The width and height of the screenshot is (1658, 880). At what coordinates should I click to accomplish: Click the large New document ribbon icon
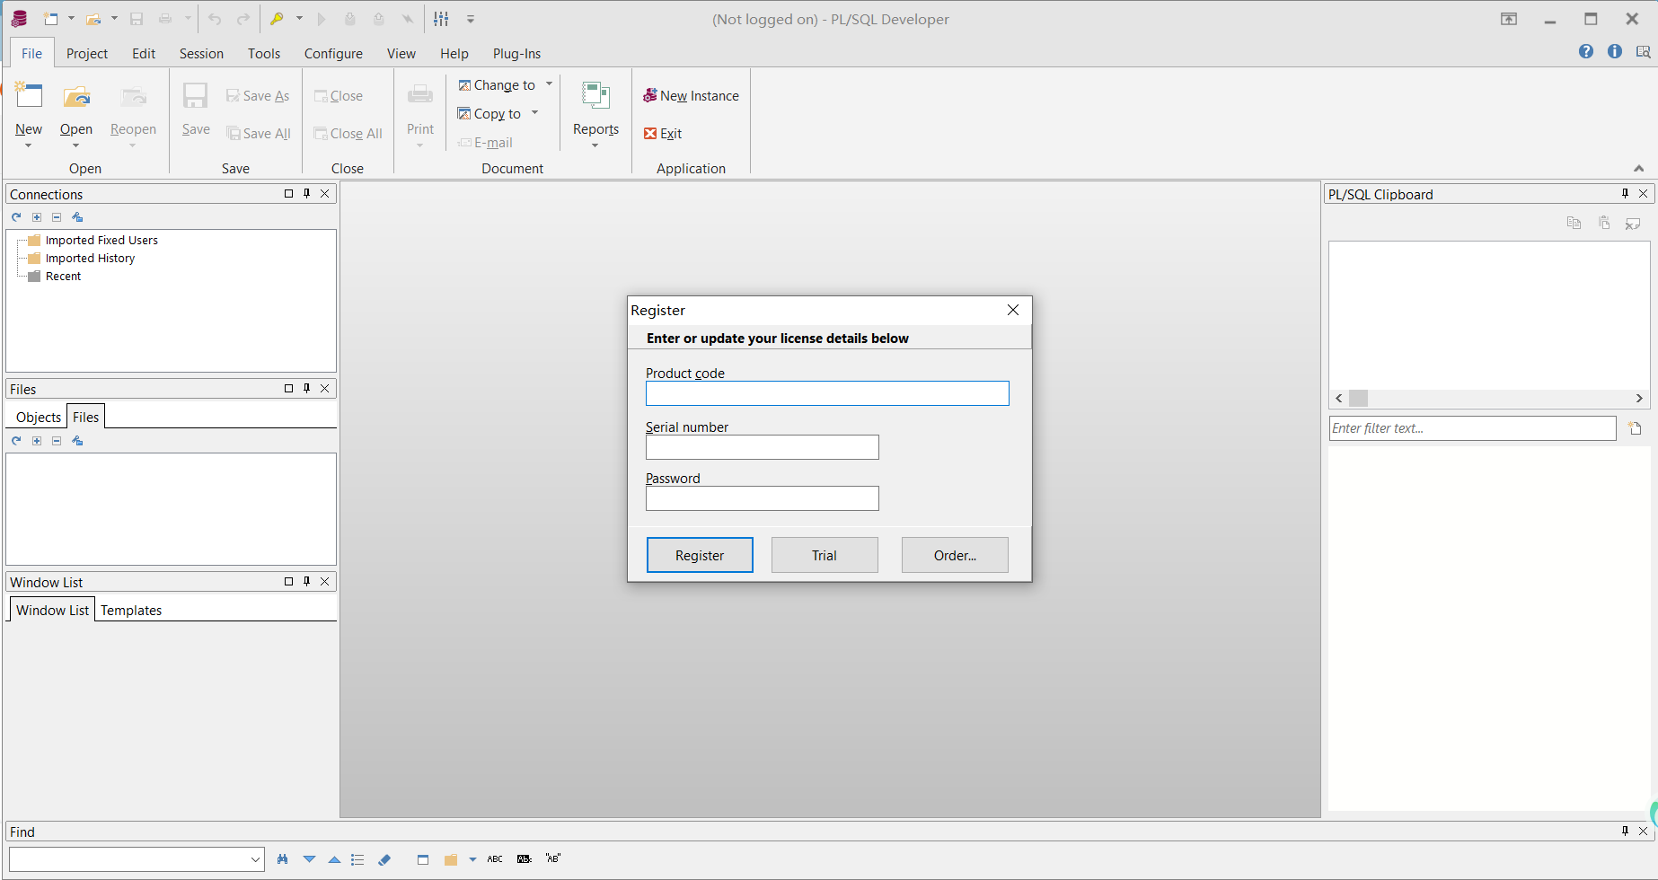[x=29, y=96]
